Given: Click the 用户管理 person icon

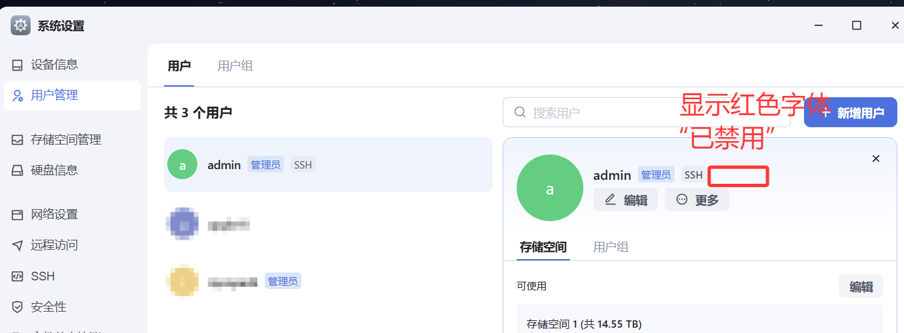Looking at the screenshot, I should tap(18, 95).
